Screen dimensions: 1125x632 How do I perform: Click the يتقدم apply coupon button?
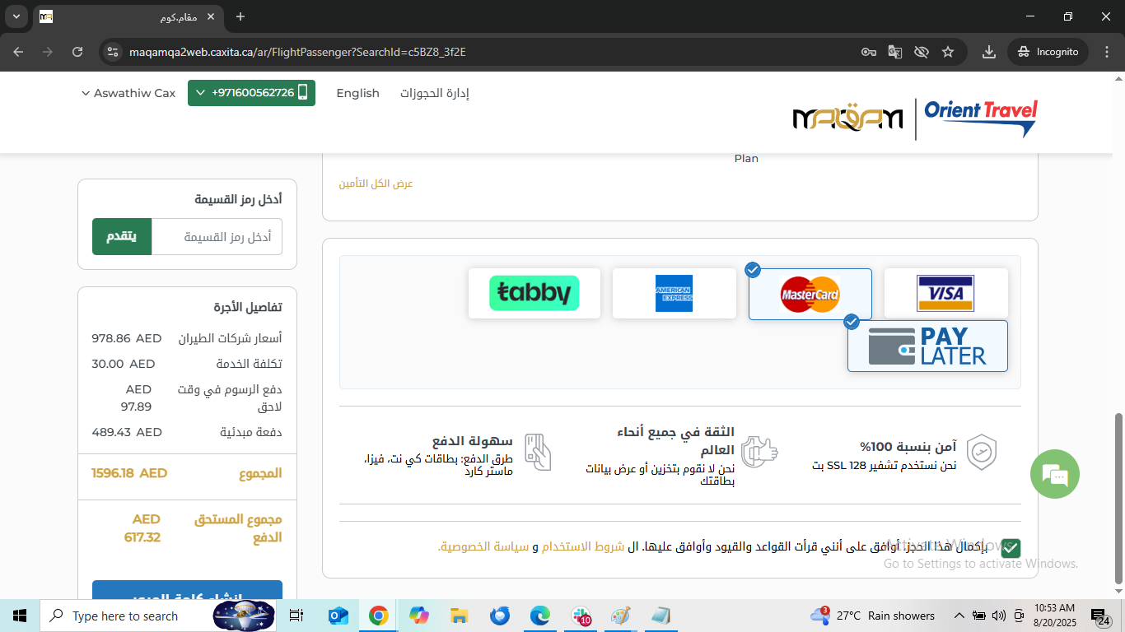(122, 237)
